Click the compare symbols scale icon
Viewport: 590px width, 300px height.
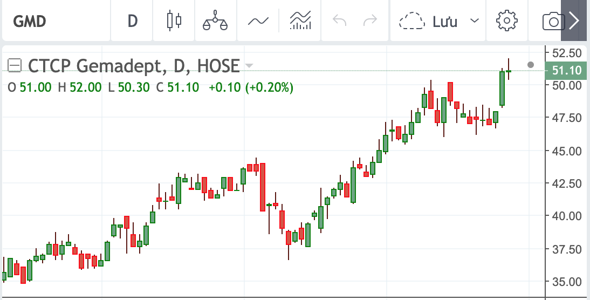(x=215, y=21)
